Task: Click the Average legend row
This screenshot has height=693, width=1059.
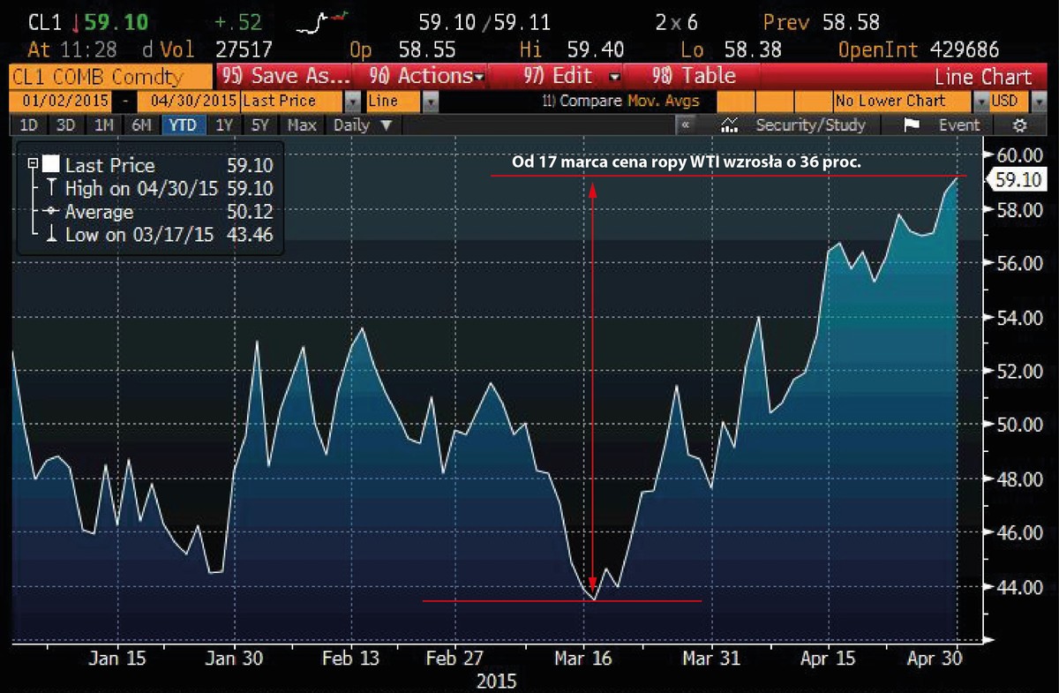Action: [x=158, y=212]
